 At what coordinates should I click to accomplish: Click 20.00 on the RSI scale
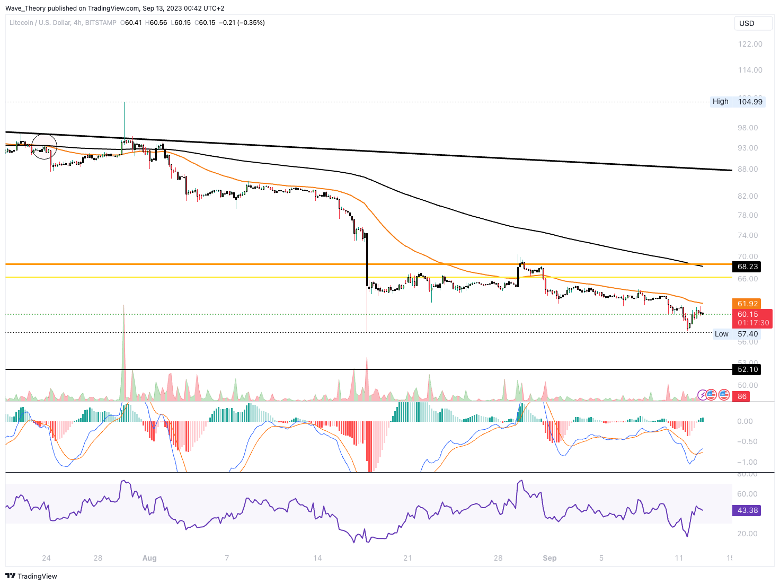[747, 534]
